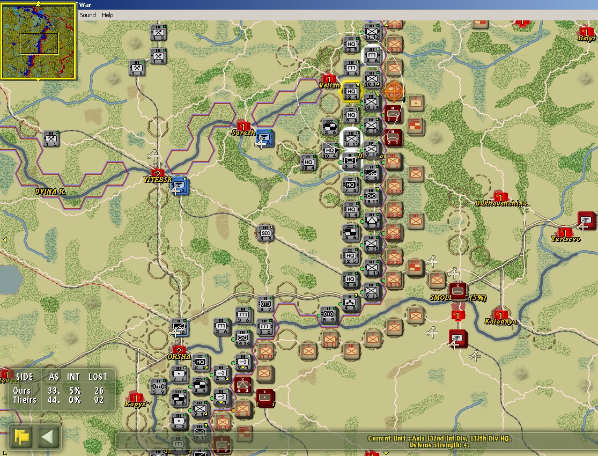
Task: Select the 6 1 arrow-symbol unit
Action: [x=222, y=397]
